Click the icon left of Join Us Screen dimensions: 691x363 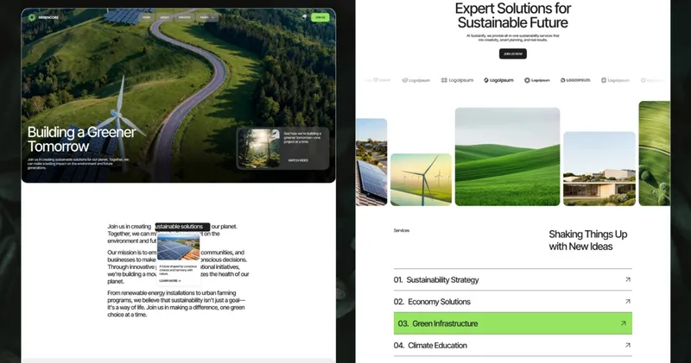(x=304, y=17)
